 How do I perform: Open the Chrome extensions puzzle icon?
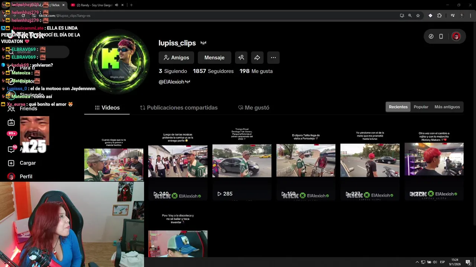click(x=439, y=16)
